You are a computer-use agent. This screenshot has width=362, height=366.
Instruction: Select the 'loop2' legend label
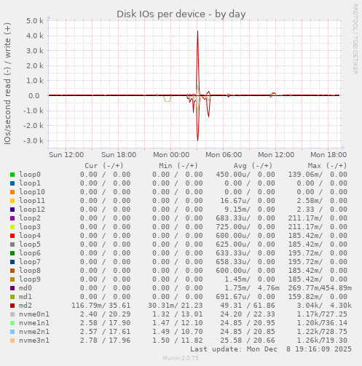tap(30, 218)
